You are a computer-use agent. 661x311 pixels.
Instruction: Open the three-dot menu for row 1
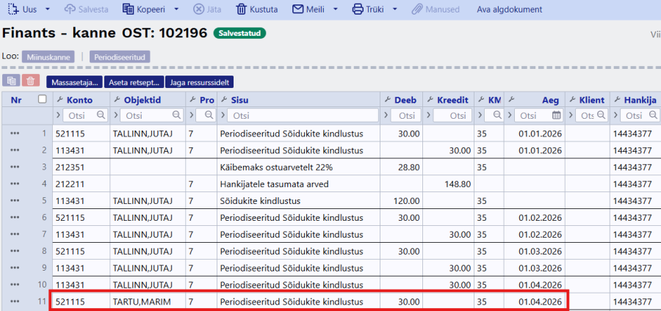pos(15,133)
